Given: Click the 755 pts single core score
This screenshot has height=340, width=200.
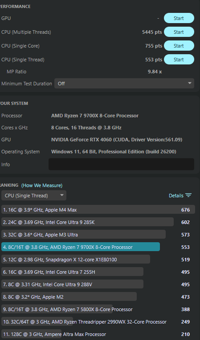Looking at the screenshot, I should click(x=154, y=46).
